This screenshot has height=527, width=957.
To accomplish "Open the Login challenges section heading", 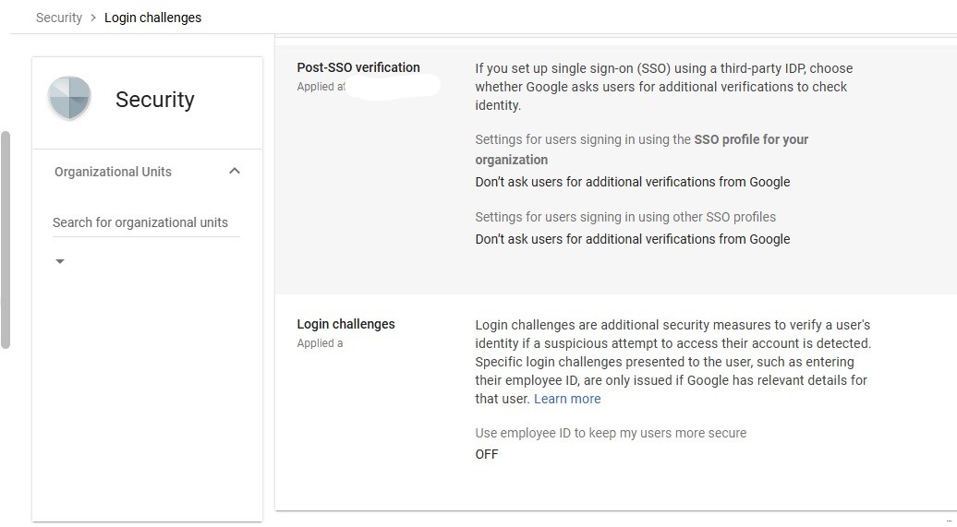I will pyautogui.click(x=345, y=324).
